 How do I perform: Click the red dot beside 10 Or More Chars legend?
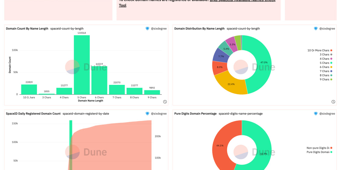click(331, 50)
